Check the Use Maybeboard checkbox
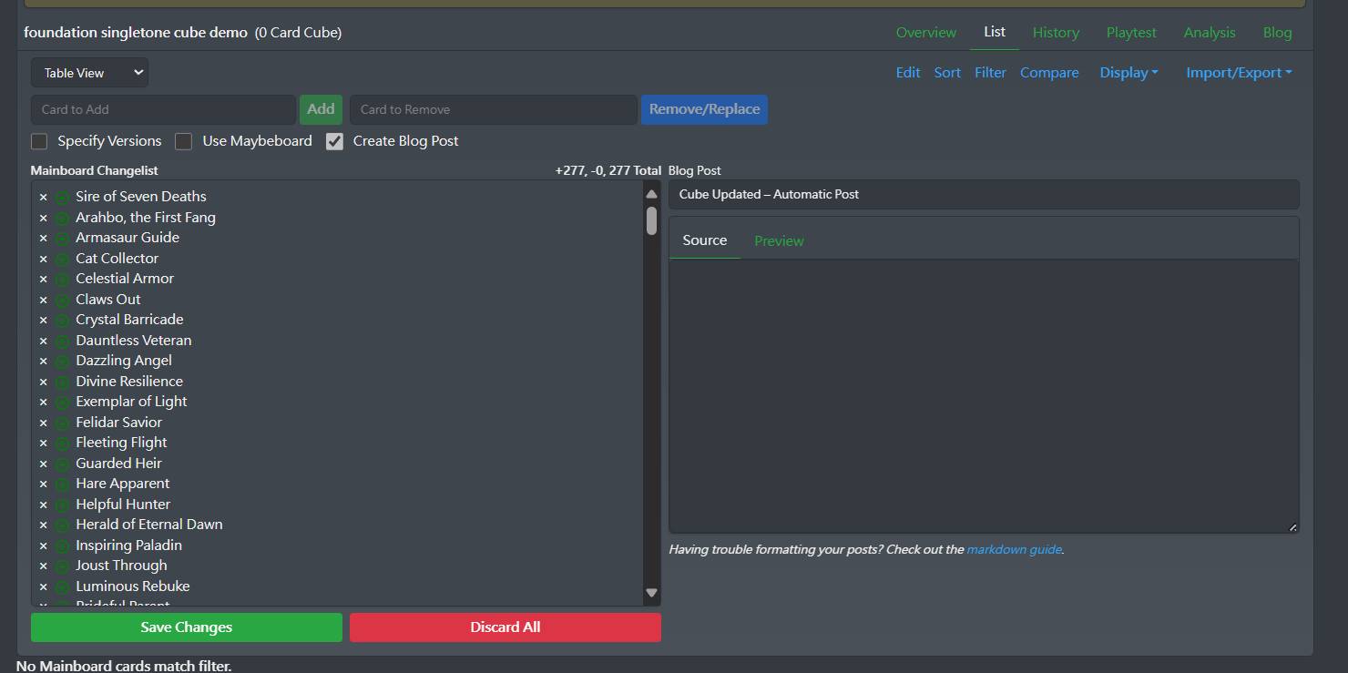The width and height of the screenshot is (1348, 673). point(184,141)
